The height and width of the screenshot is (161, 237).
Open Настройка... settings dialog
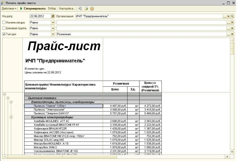pos(67,8)
